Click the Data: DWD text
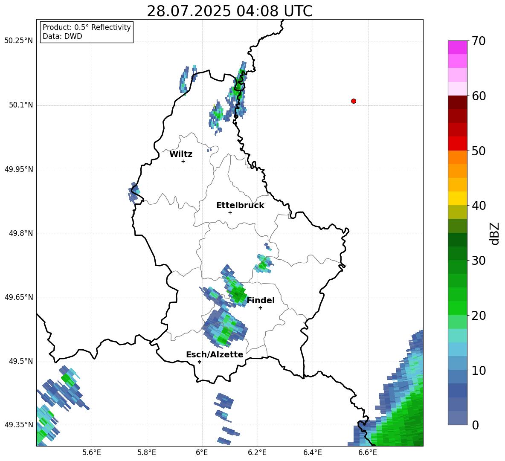 [x=62, y=36]
